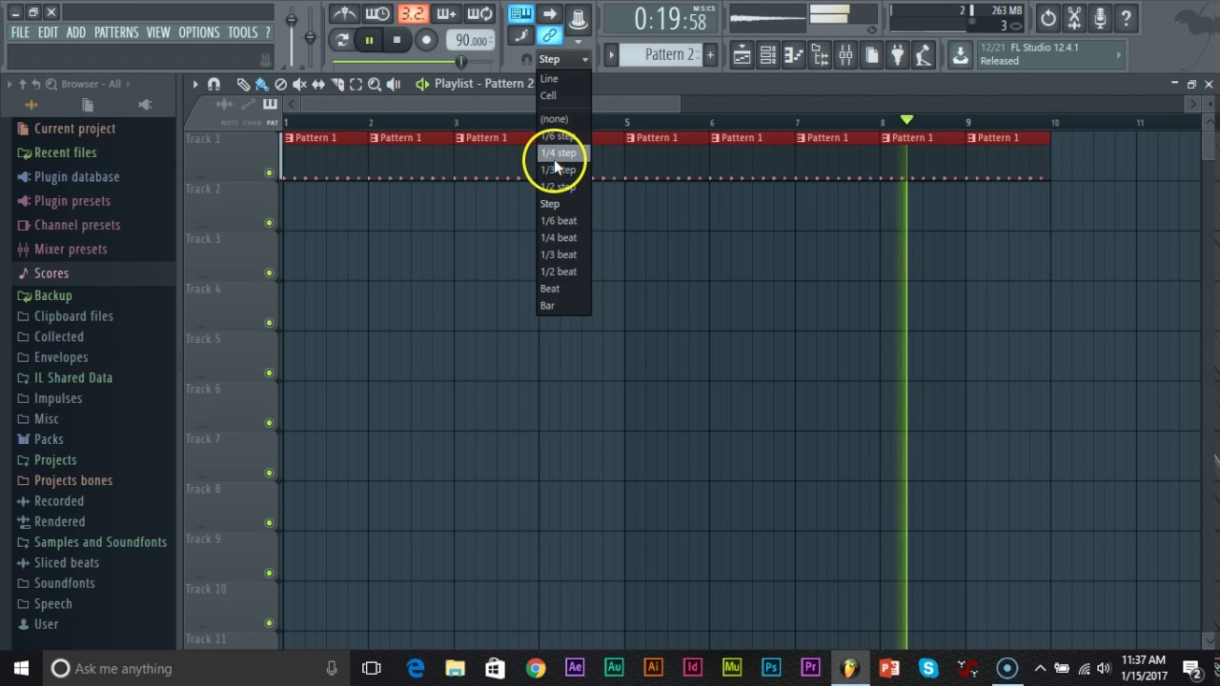Choose Bar in snap menu
The image size is (1220, 686).
pos(562,306)
